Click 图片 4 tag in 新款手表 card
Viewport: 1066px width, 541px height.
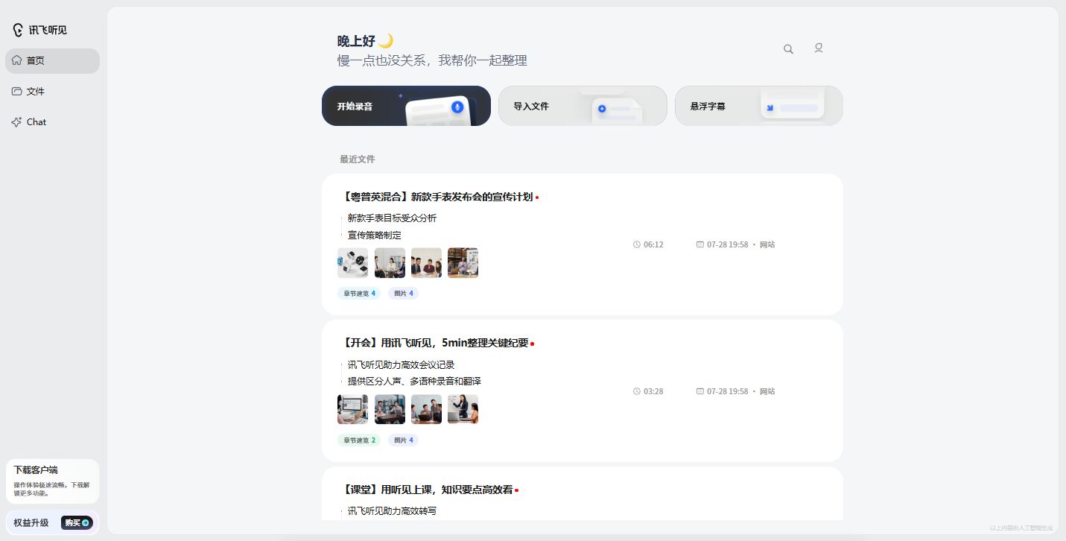pos(403,294)
